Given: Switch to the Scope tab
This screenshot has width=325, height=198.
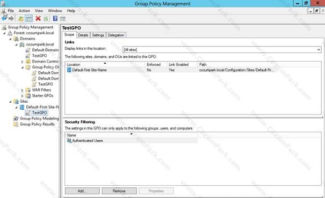Looking at the screenshot, I should [69, 35].
